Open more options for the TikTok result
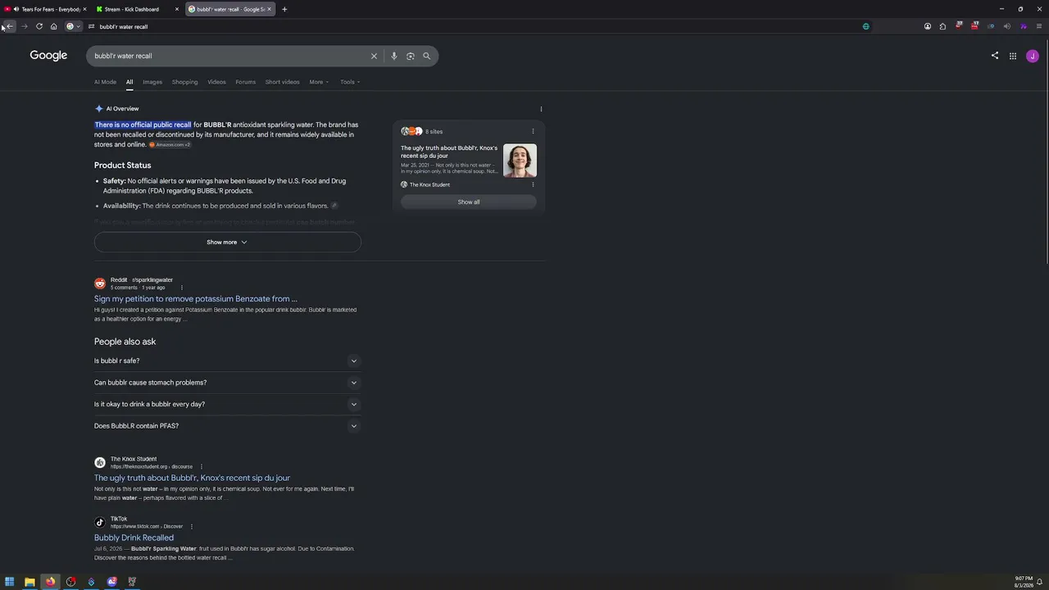Image resolution: width=1049 pixels, height=590 pixels. point(192,526)
